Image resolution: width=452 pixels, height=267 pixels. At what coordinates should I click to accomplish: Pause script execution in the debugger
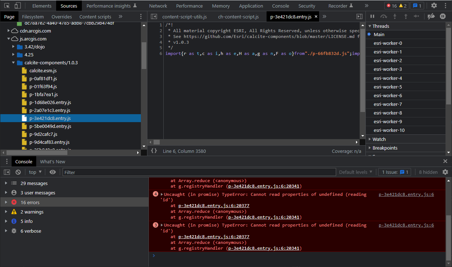click(372, 17)
